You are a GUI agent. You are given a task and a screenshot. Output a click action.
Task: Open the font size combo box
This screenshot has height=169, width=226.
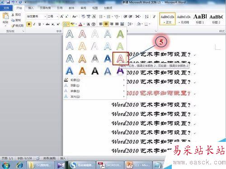click(53, 16)
